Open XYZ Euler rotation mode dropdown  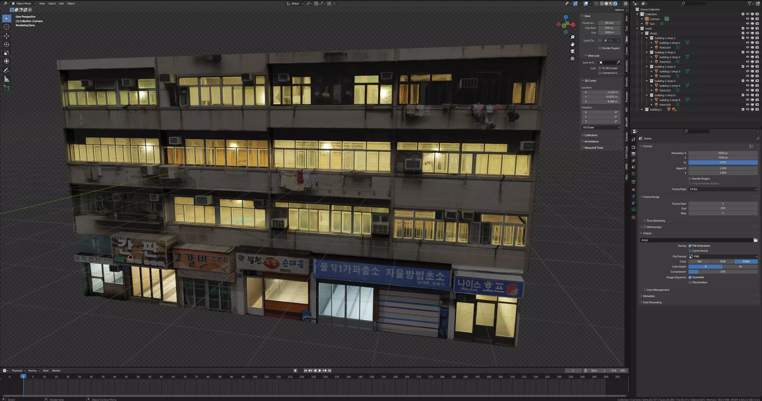point(601,128)
